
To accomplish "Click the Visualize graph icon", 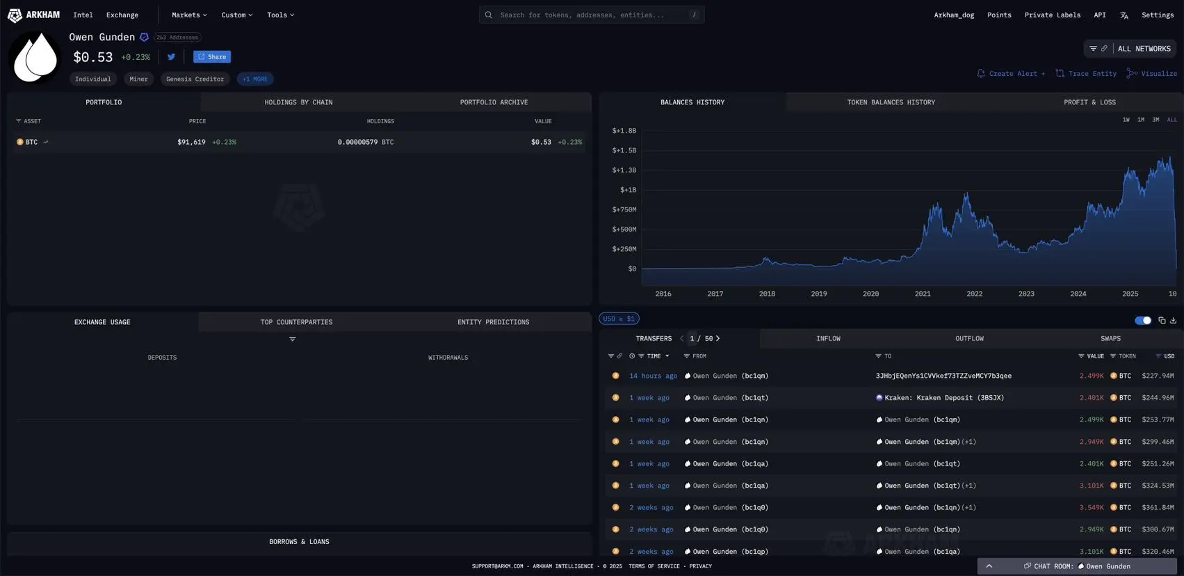I will click(1132, 74).
